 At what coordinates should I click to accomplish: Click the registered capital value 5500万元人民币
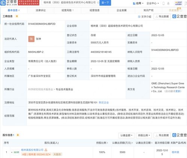pos(99,43)
